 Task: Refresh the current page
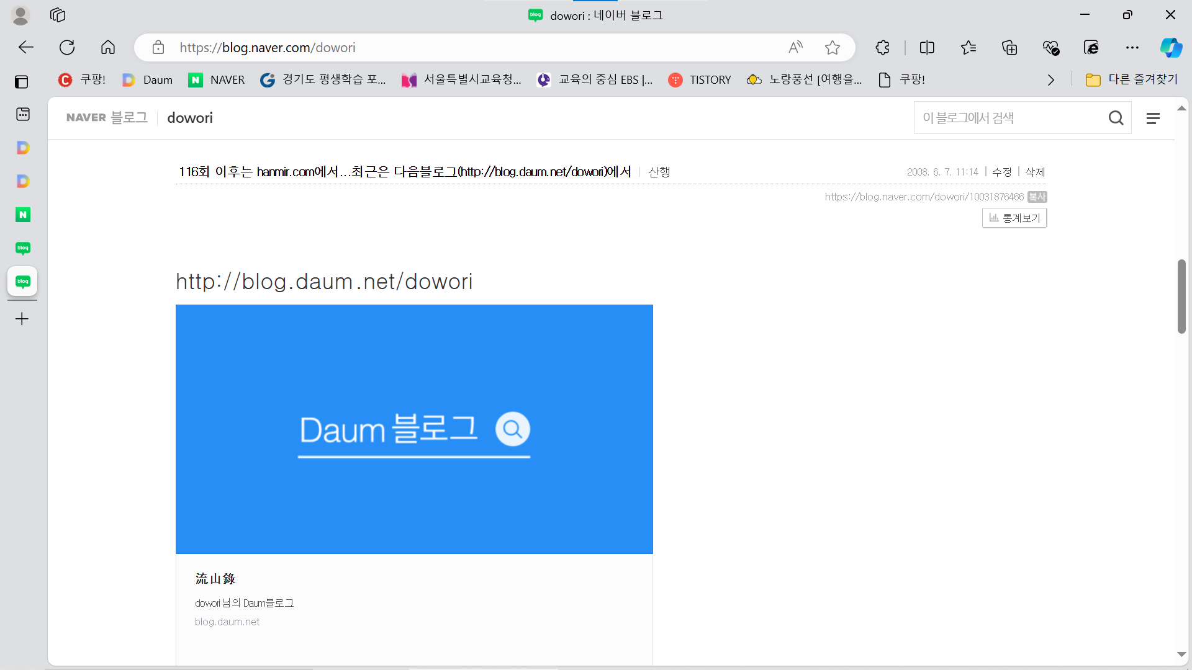click(67, 48)
